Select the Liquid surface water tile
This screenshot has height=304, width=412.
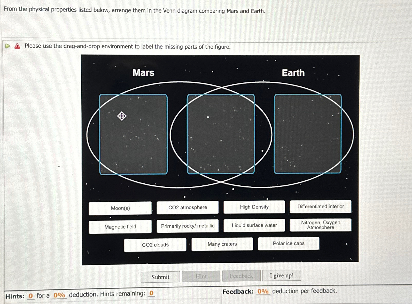click(254, 225)
